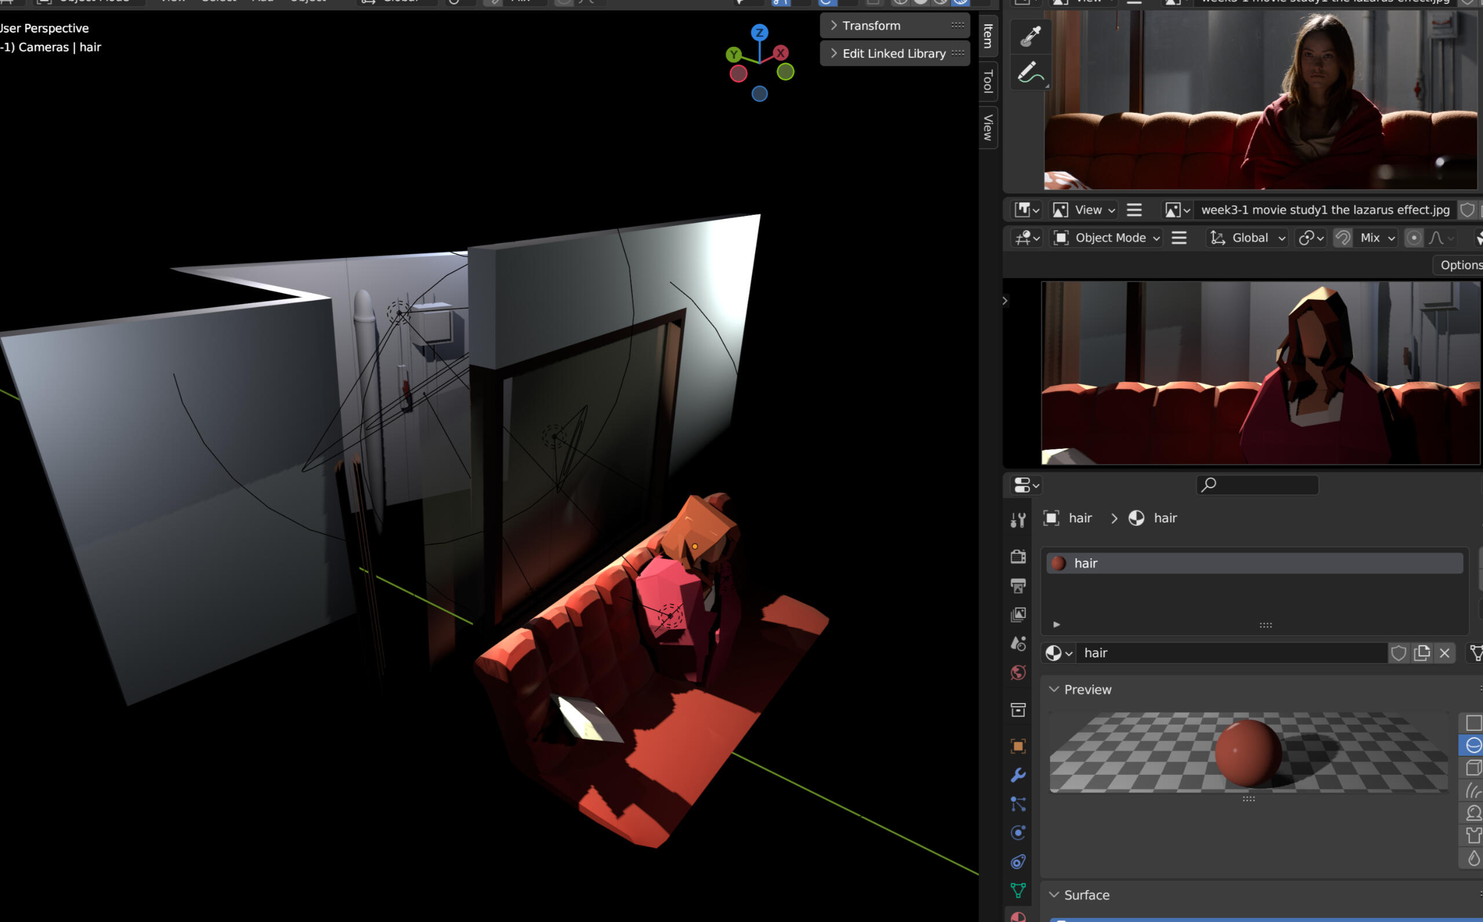Click duplicate material icon next to hair
This screenshot has width=1483, height=922.
click(x=1422, y=653)
